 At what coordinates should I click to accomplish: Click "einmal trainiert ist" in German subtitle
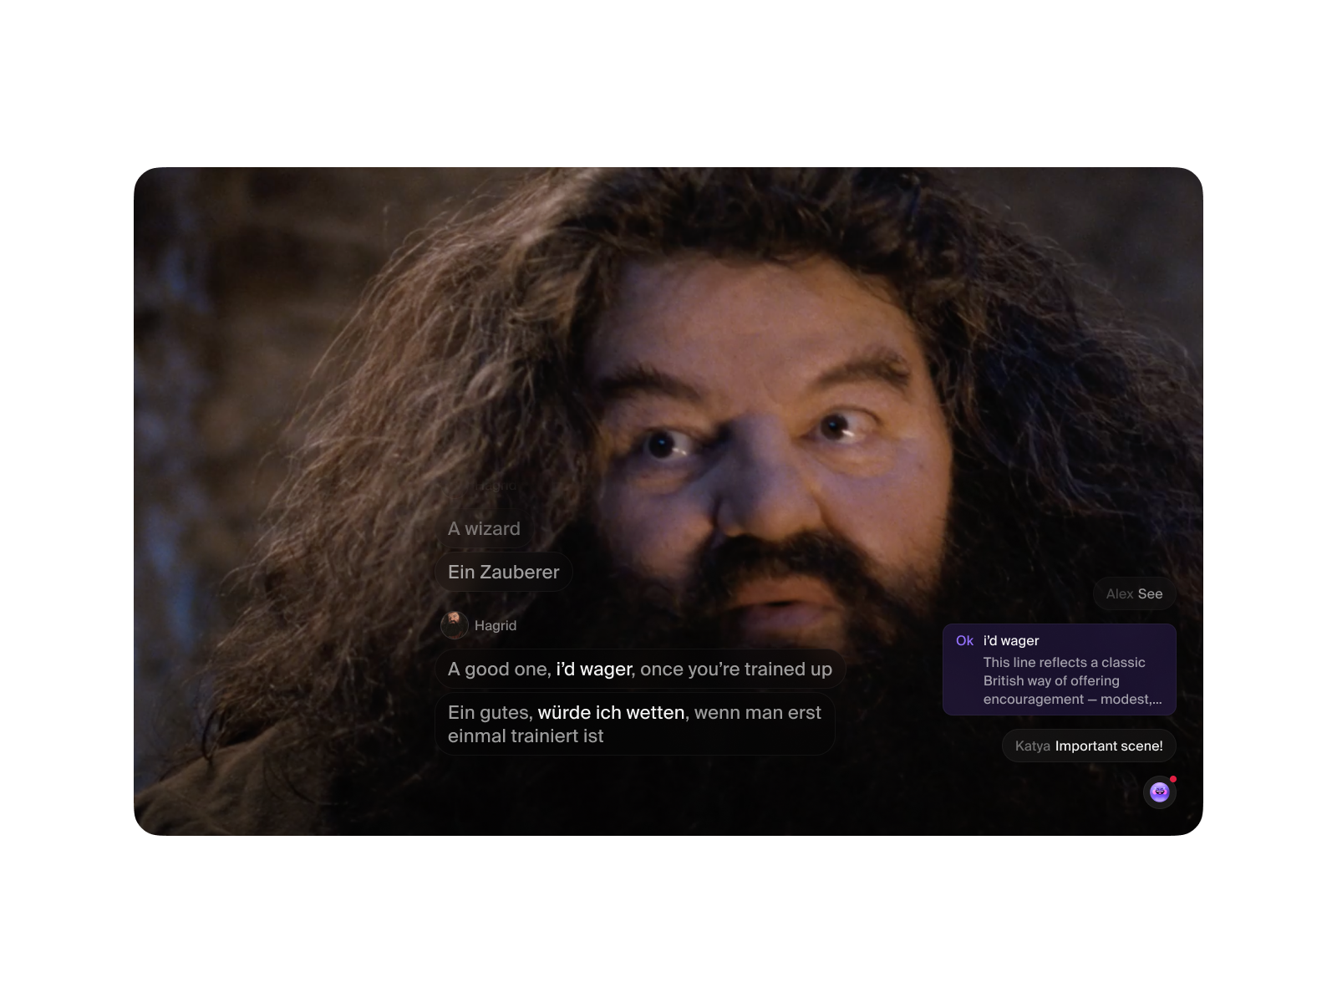[x=525, y=736]
